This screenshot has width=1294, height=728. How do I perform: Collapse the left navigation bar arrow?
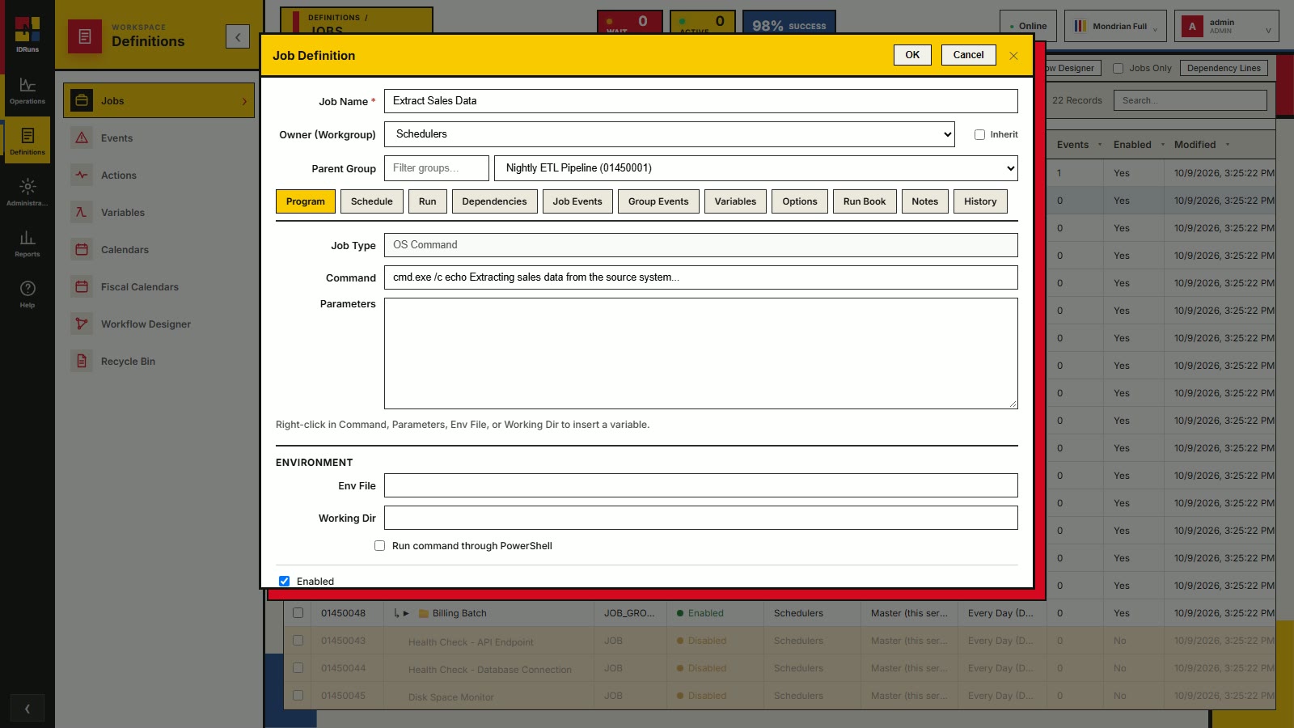pyautogui.click(x=27, y=709)
